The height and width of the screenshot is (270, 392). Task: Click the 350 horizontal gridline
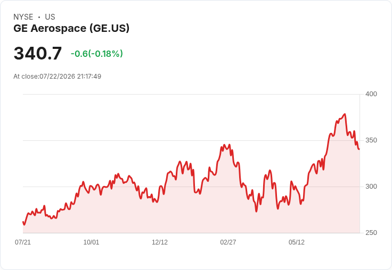192,140
